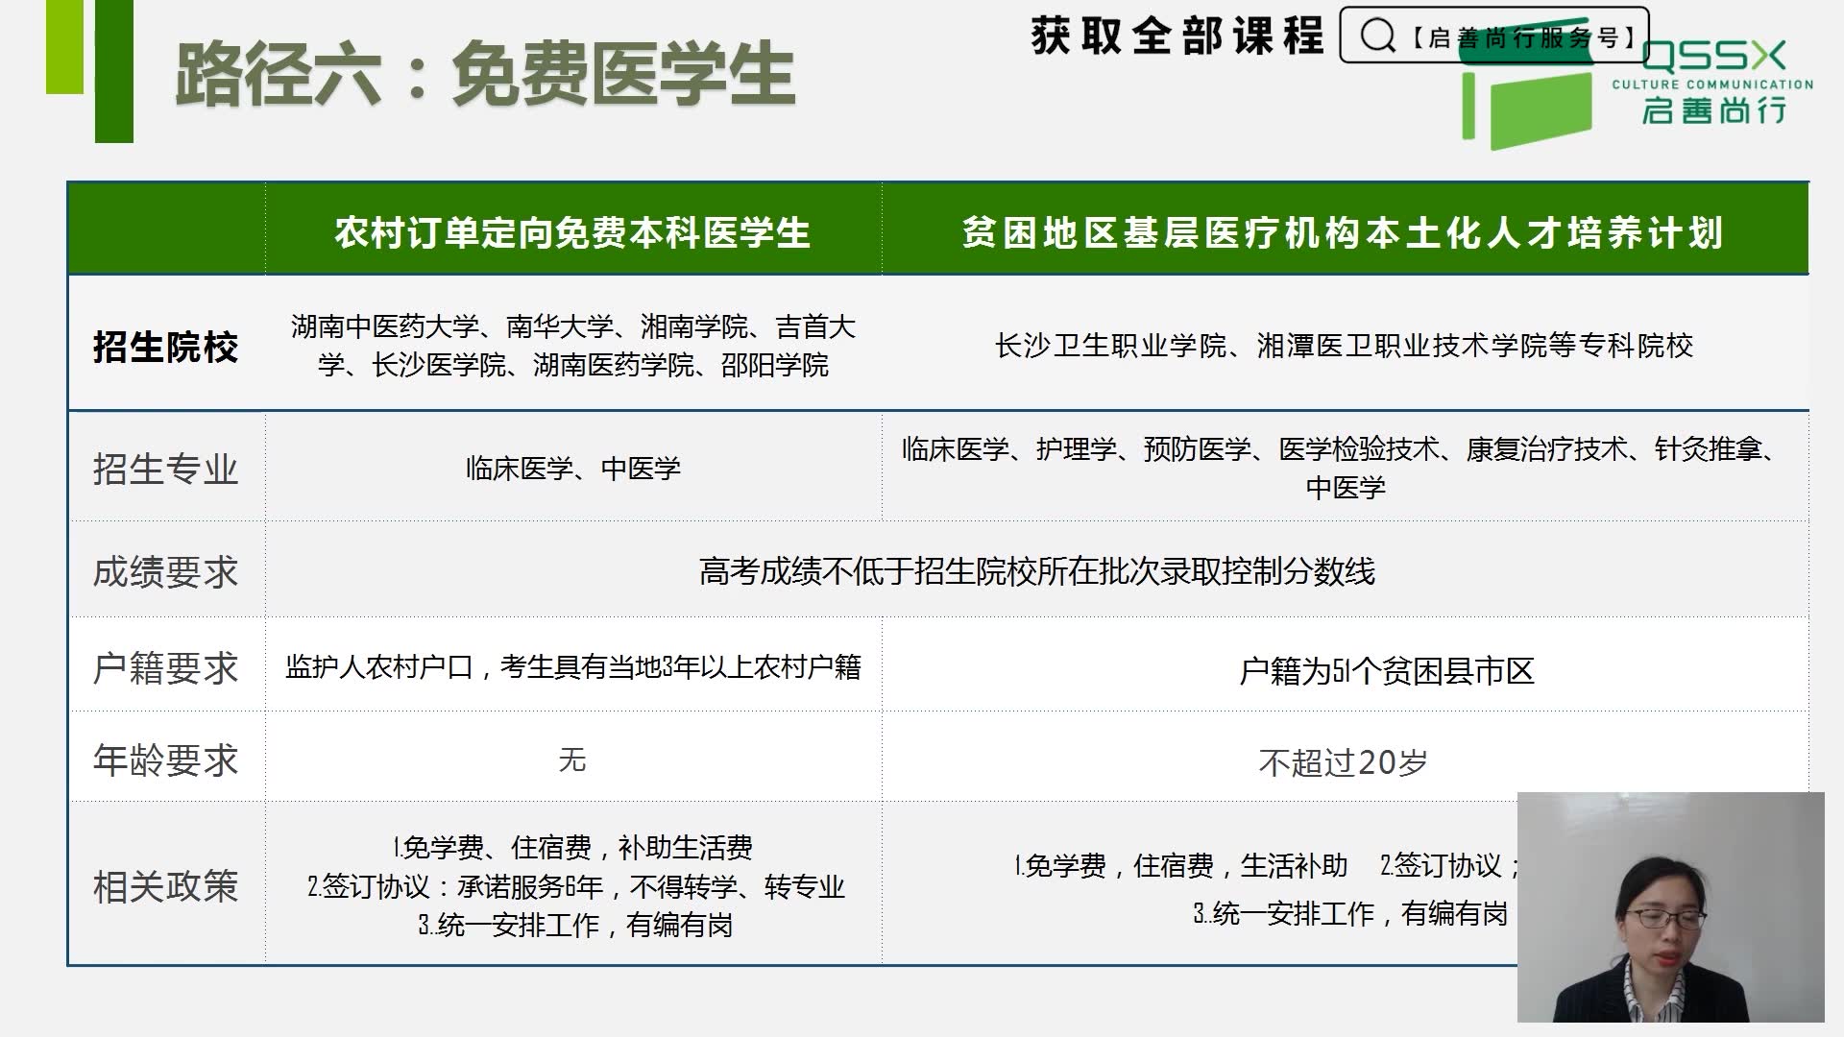Click row label 户籍要求
This screenshot has height=1037, width=1844.
pyautogui.click(x=165, y=668)
